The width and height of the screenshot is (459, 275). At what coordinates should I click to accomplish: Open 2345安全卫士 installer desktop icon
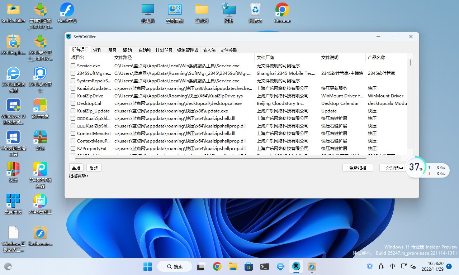41,48
